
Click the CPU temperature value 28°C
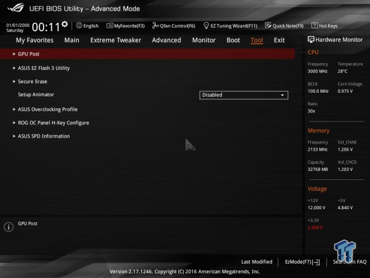point(343,71)
